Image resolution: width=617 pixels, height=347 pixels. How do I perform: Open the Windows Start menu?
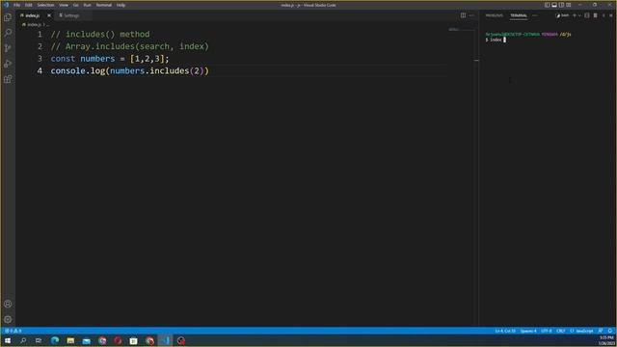click(8, 340)
